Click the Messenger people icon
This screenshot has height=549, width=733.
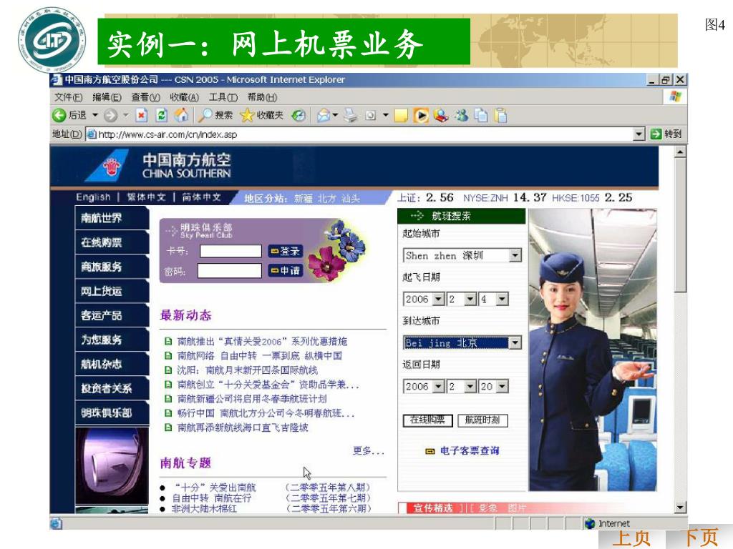(462, 115)
